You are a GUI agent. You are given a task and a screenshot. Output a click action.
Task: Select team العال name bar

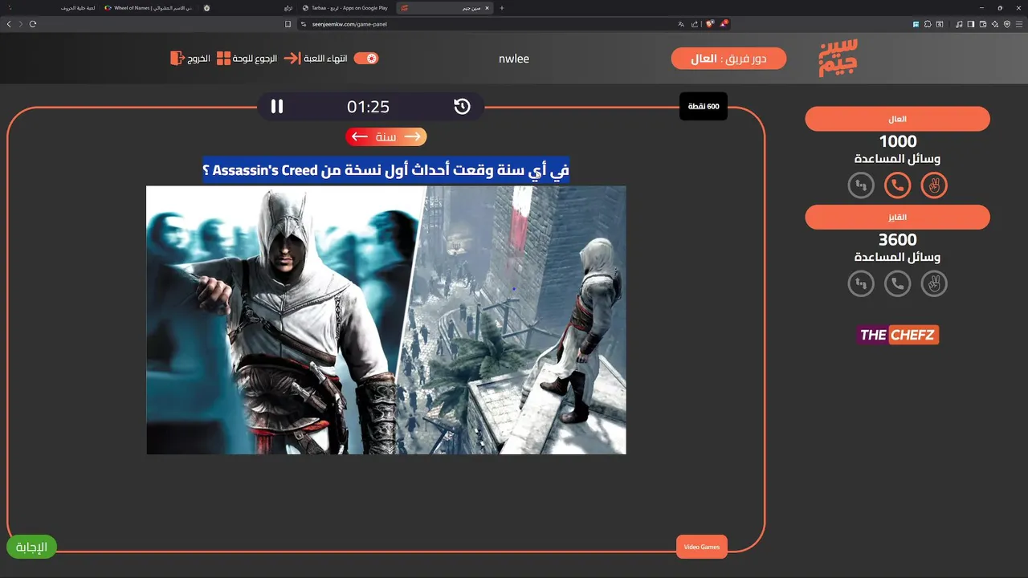click(897, 119)
